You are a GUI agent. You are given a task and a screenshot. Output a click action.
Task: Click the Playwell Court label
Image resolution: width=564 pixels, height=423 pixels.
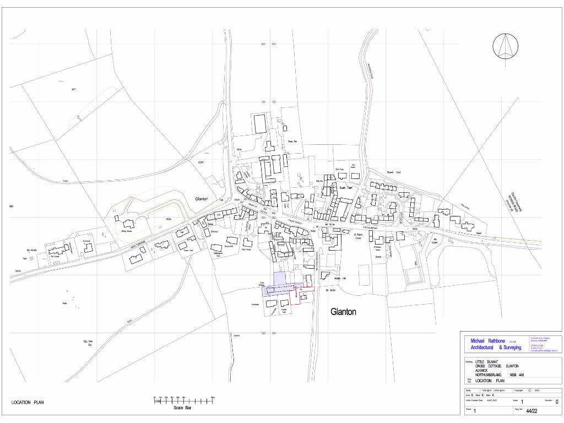point(393,172)
